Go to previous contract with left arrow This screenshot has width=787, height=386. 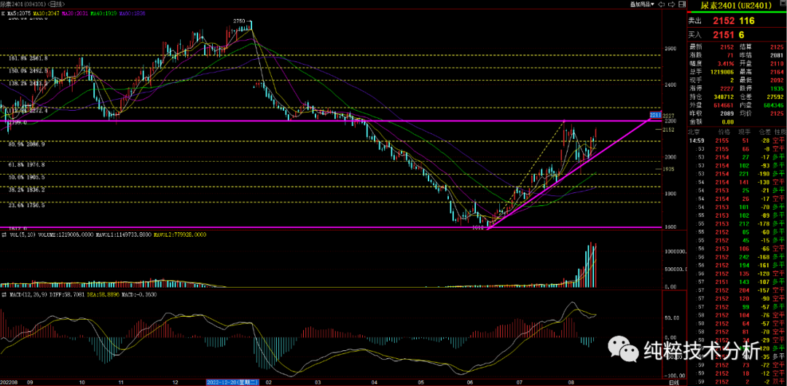tap(661, 4)
